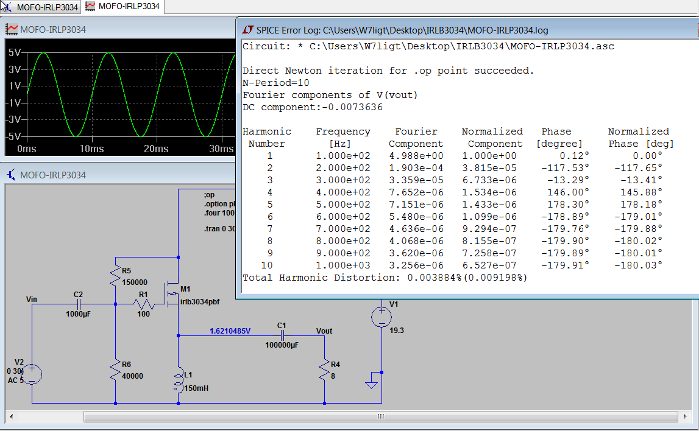
Task: Select the L1 inductor symbol
Action: coord(179,379)
